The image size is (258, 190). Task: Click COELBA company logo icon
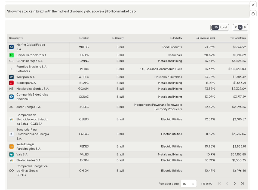tap(11, 119)
